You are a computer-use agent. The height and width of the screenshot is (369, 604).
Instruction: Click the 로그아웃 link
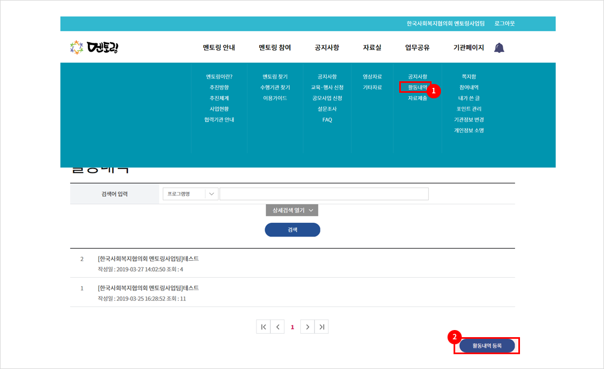[x=504, y=24]
